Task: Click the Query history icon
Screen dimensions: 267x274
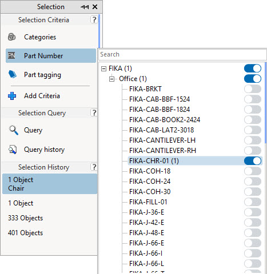Action: pos(13,150)
